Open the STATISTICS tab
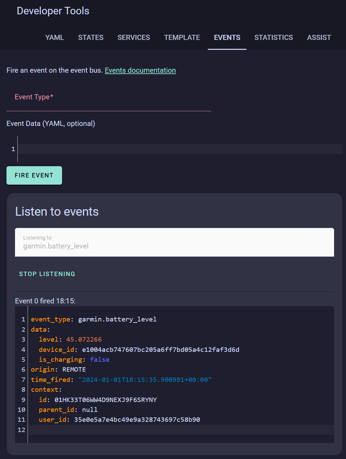Viewport: 346px width, 459px height. 273,38
